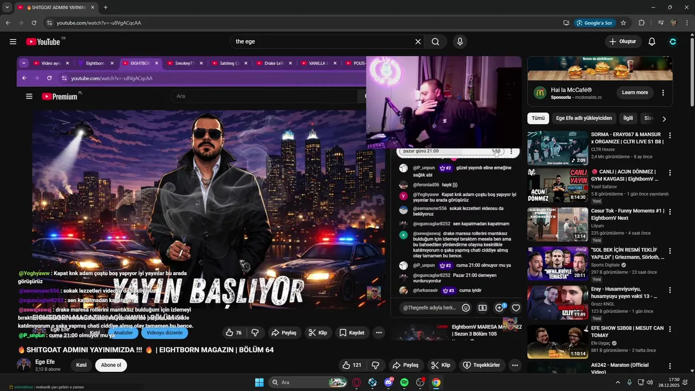Click the install app icon in address bar
Image resolution: width=695 pixels, height=391 pixels.
566,23
